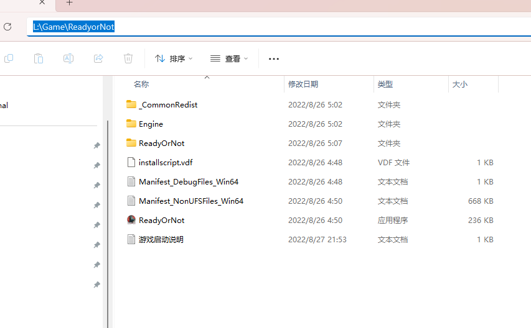This screenshot has width=531, height=328.
Task: Sort by the 修改日期 column header
Action: coord(303,84)
